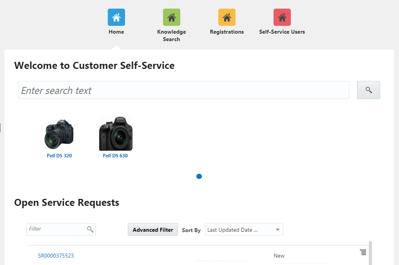
Task: Open the Pell DS 630 product link
Action: 115,156
